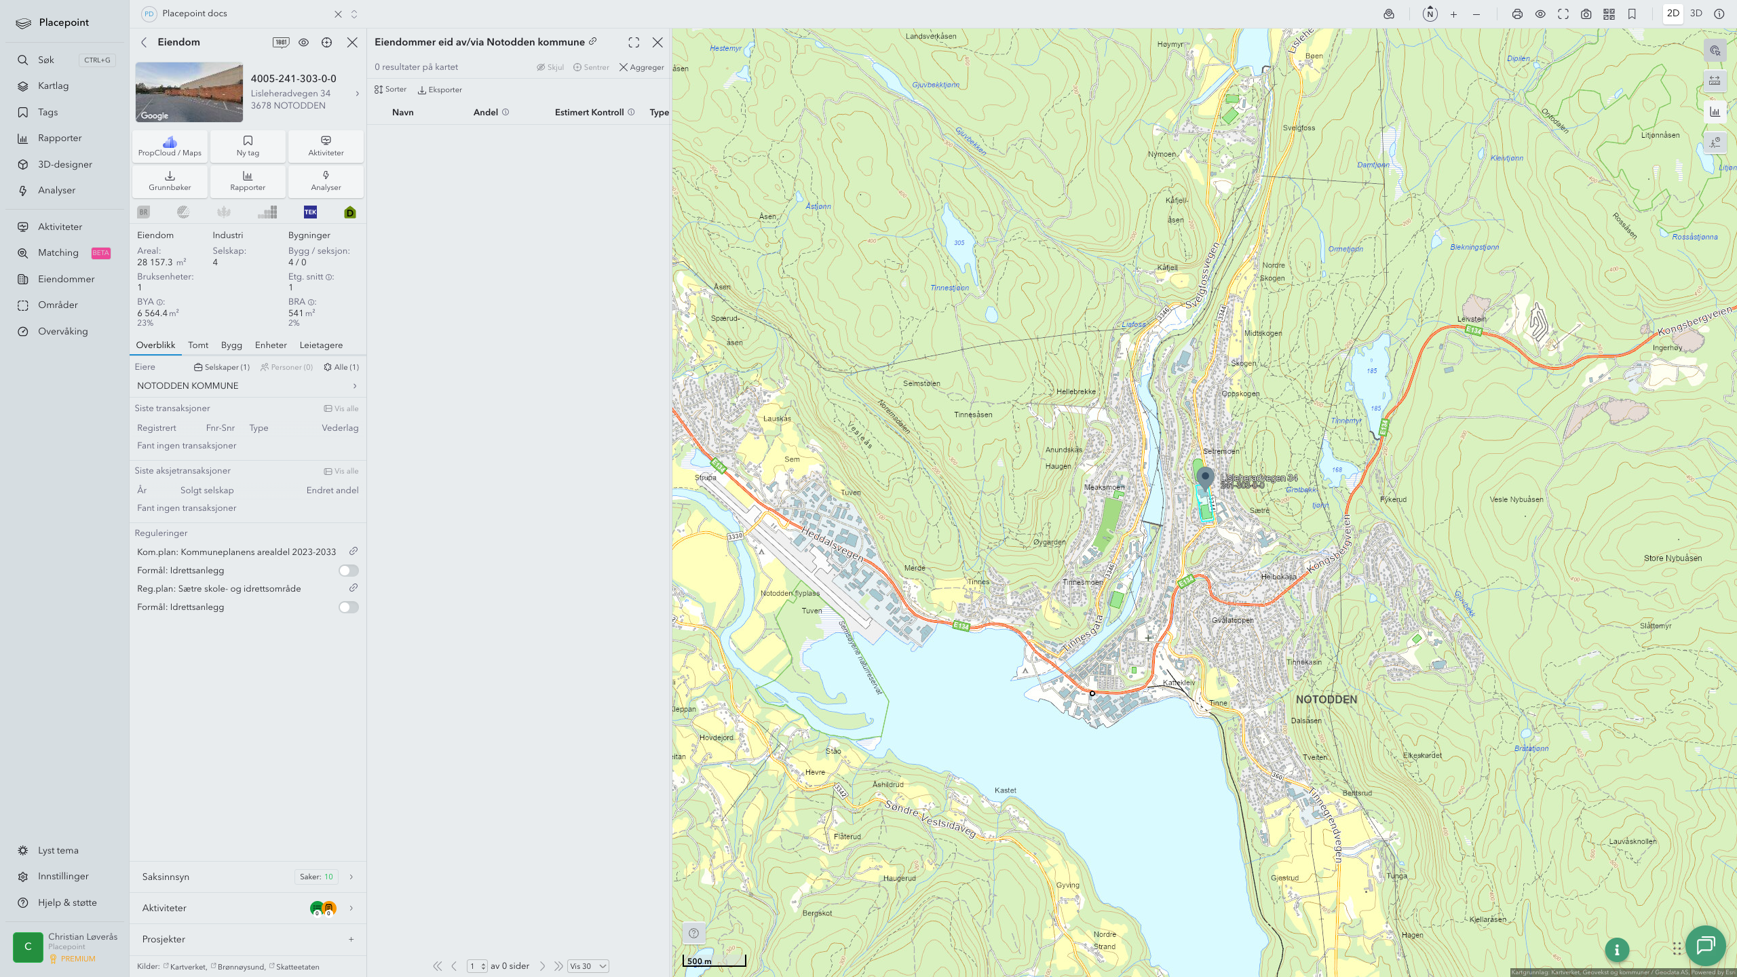
Task: Toggle Aggreger option
Action: click(641, 67)
